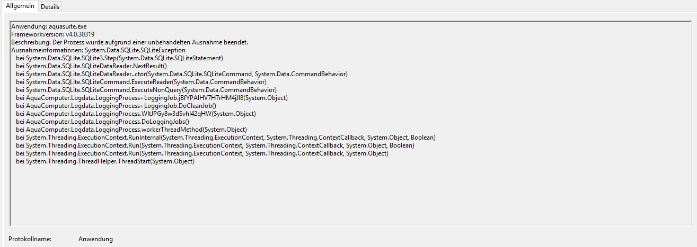Screen dimensions: 697x247
Task: Click the SQLiteCommand.ExecuteReader stack line
Action: (x=141, y=82)
